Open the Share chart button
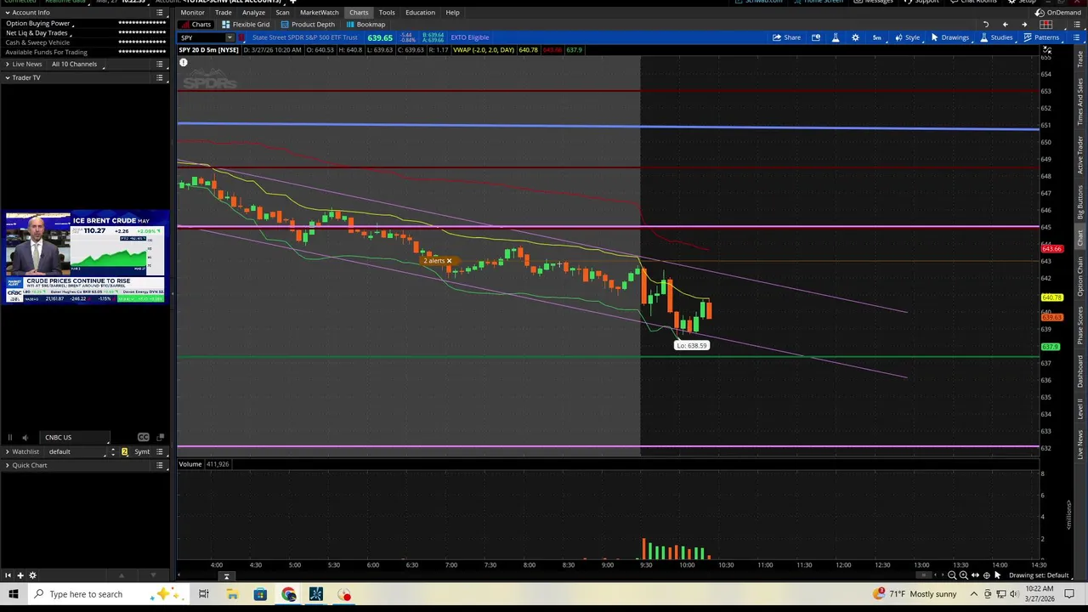The height and width of the screenshot is (612, 1088). tap(786, 37)
